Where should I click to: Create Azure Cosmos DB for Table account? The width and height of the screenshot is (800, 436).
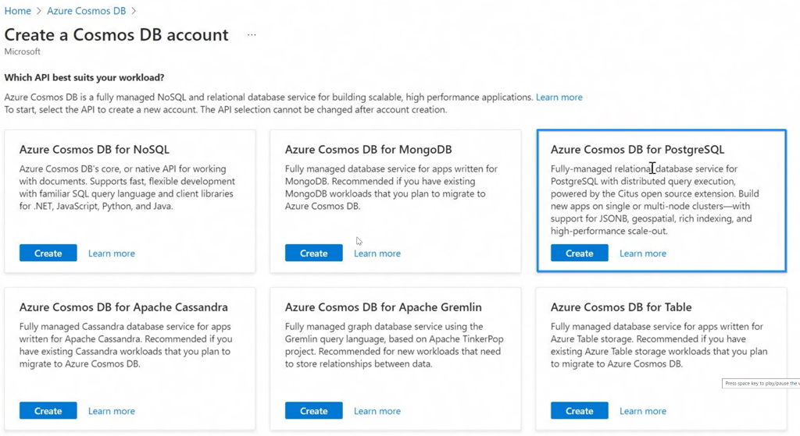(579, 411)
